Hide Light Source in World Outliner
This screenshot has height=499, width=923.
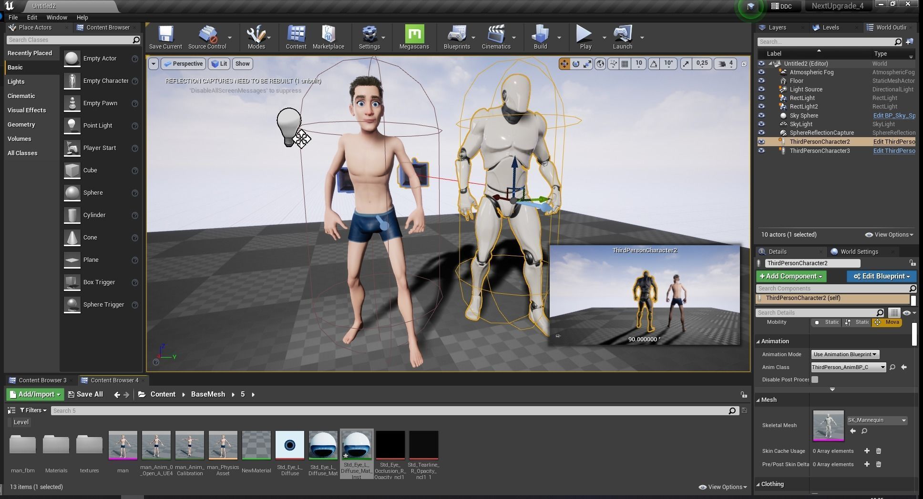tap(761, 90)
